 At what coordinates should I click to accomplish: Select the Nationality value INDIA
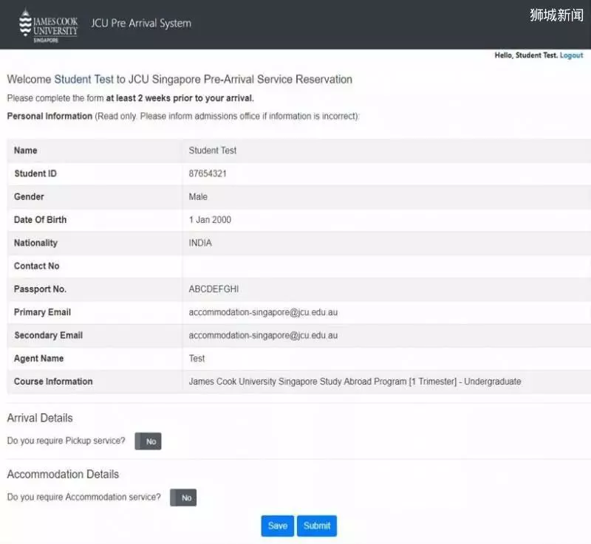[x=200, y=243]
